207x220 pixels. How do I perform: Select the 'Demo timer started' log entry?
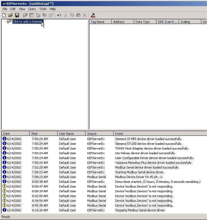click(x=157, y=182)
